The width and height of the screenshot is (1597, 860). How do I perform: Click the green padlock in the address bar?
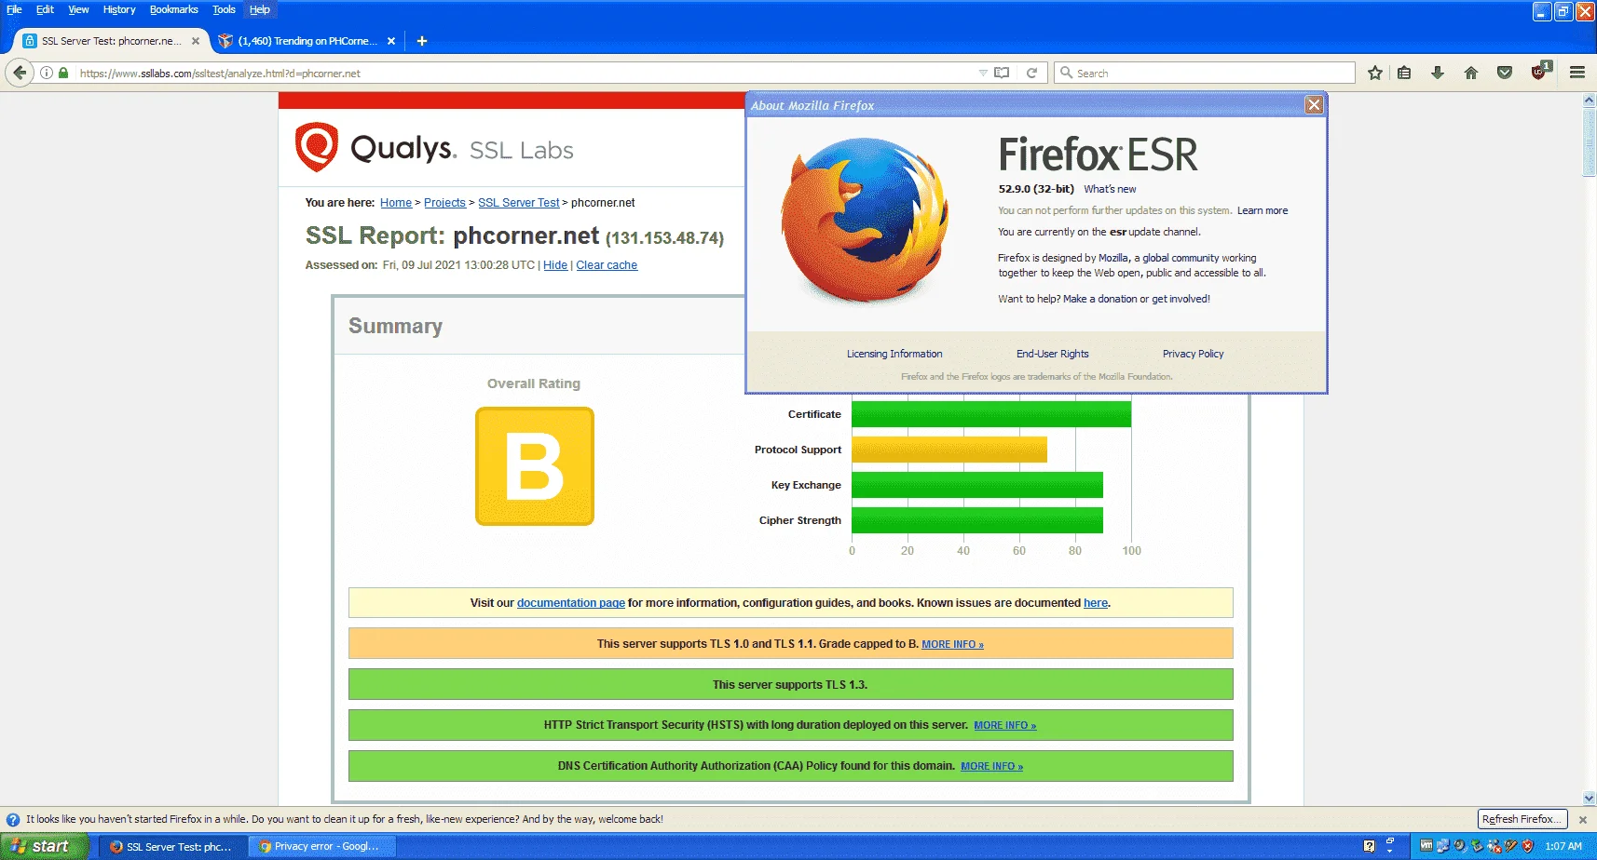pyautogui.click(x=63, y=73)
